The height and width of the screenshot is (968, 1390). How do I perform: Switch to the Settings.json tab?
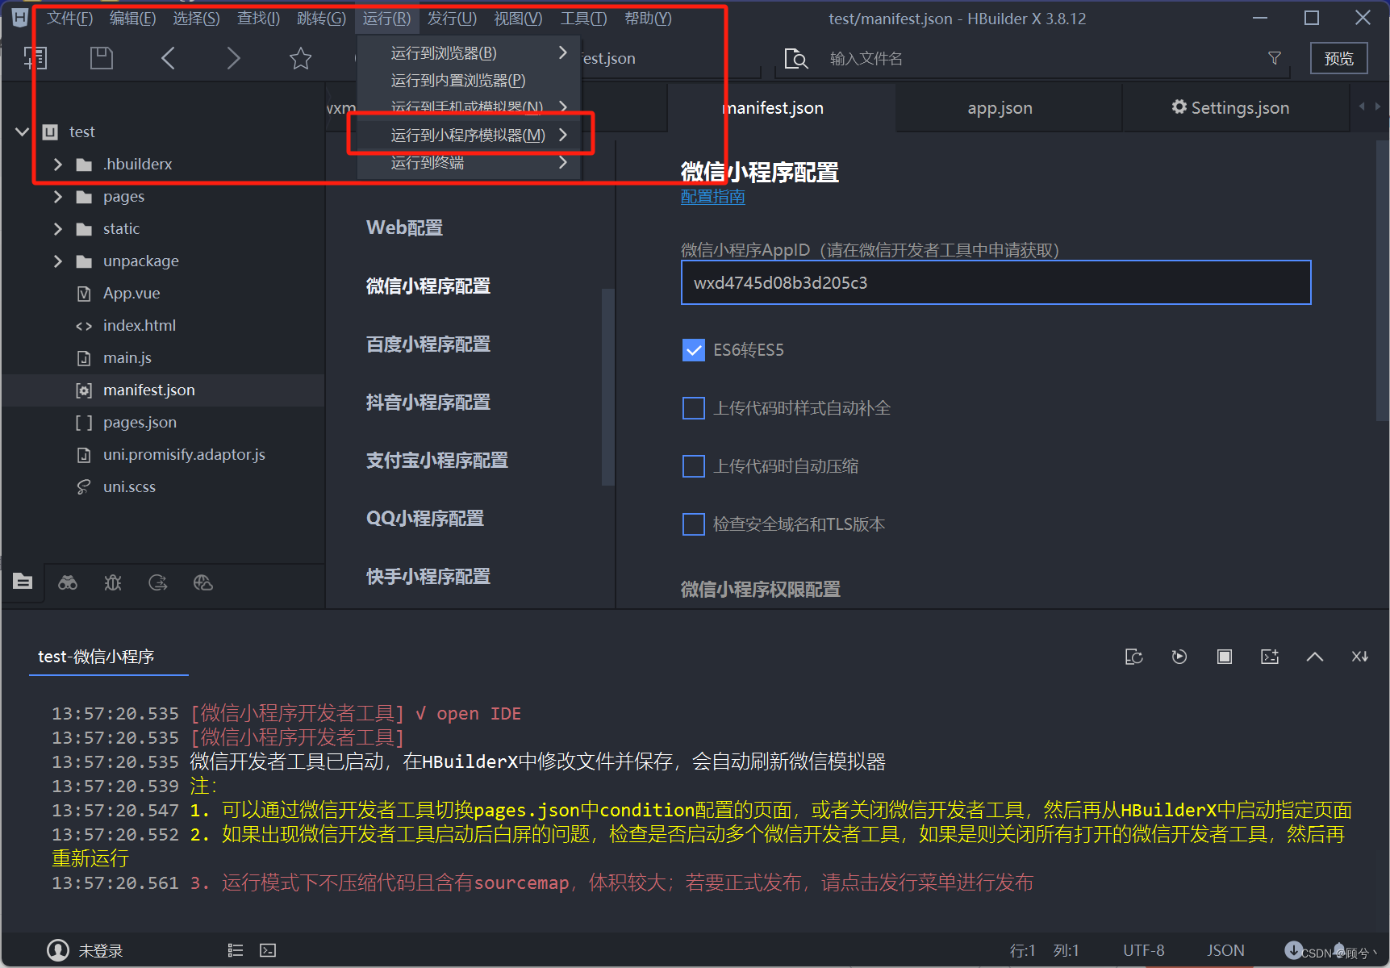[1235, 107]
